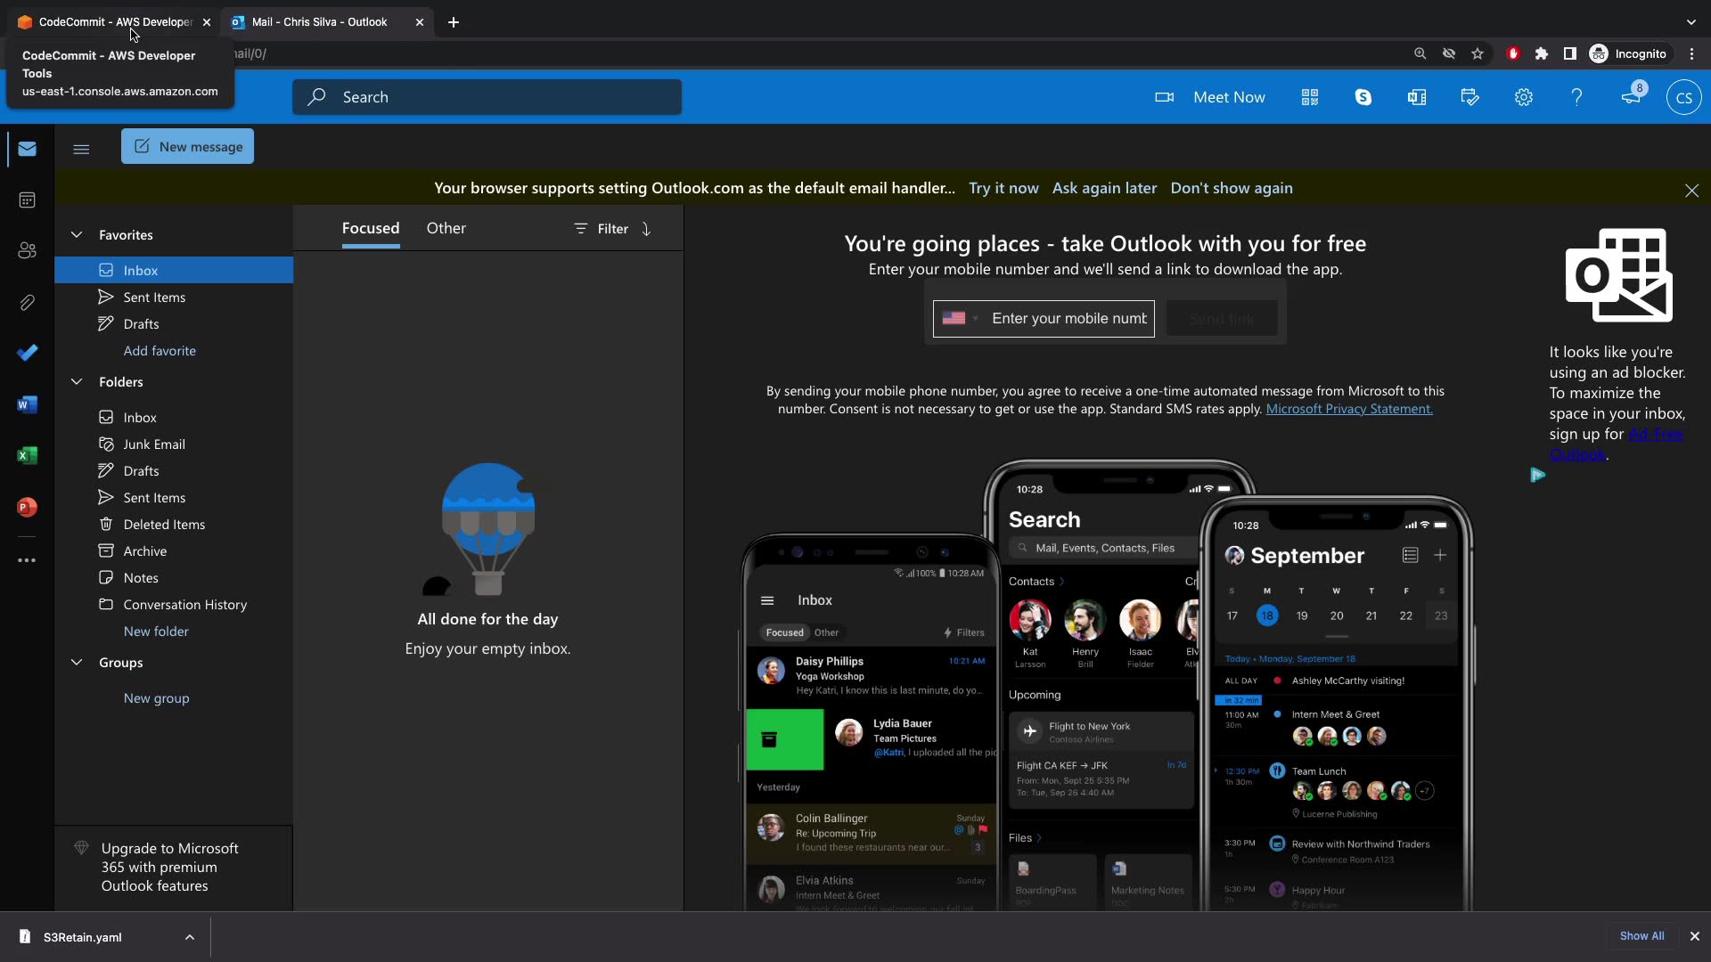Open the My Day calendar-check icon
Screen dimensions: 1711x962
point(1469,97)
